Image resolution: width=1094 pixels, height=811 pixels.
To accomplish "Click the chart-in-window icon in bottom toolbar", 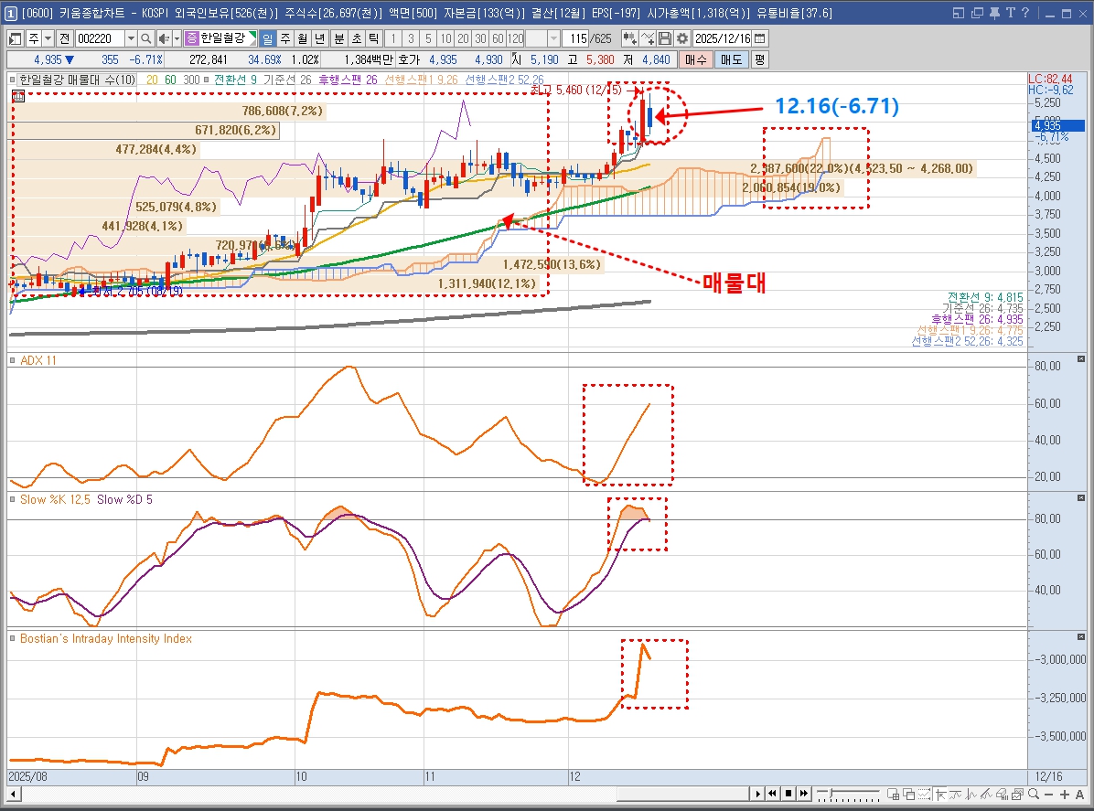I will (1017, 794).
